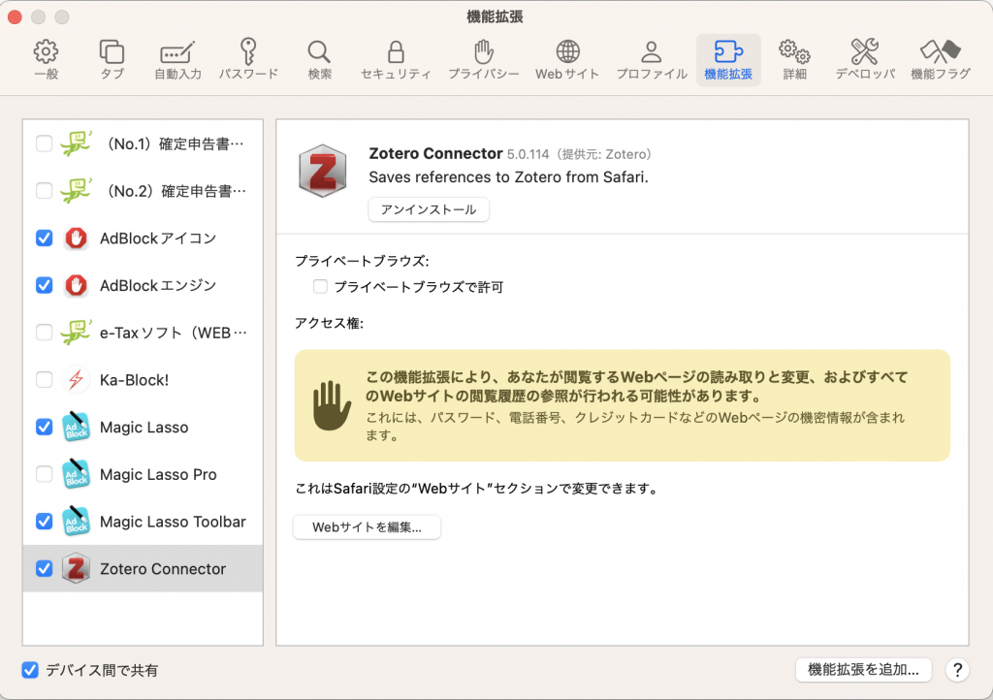Open the 検索 magnifier settings pane
The height and width of the screenshot is (700, 993).
coord(319,60)
